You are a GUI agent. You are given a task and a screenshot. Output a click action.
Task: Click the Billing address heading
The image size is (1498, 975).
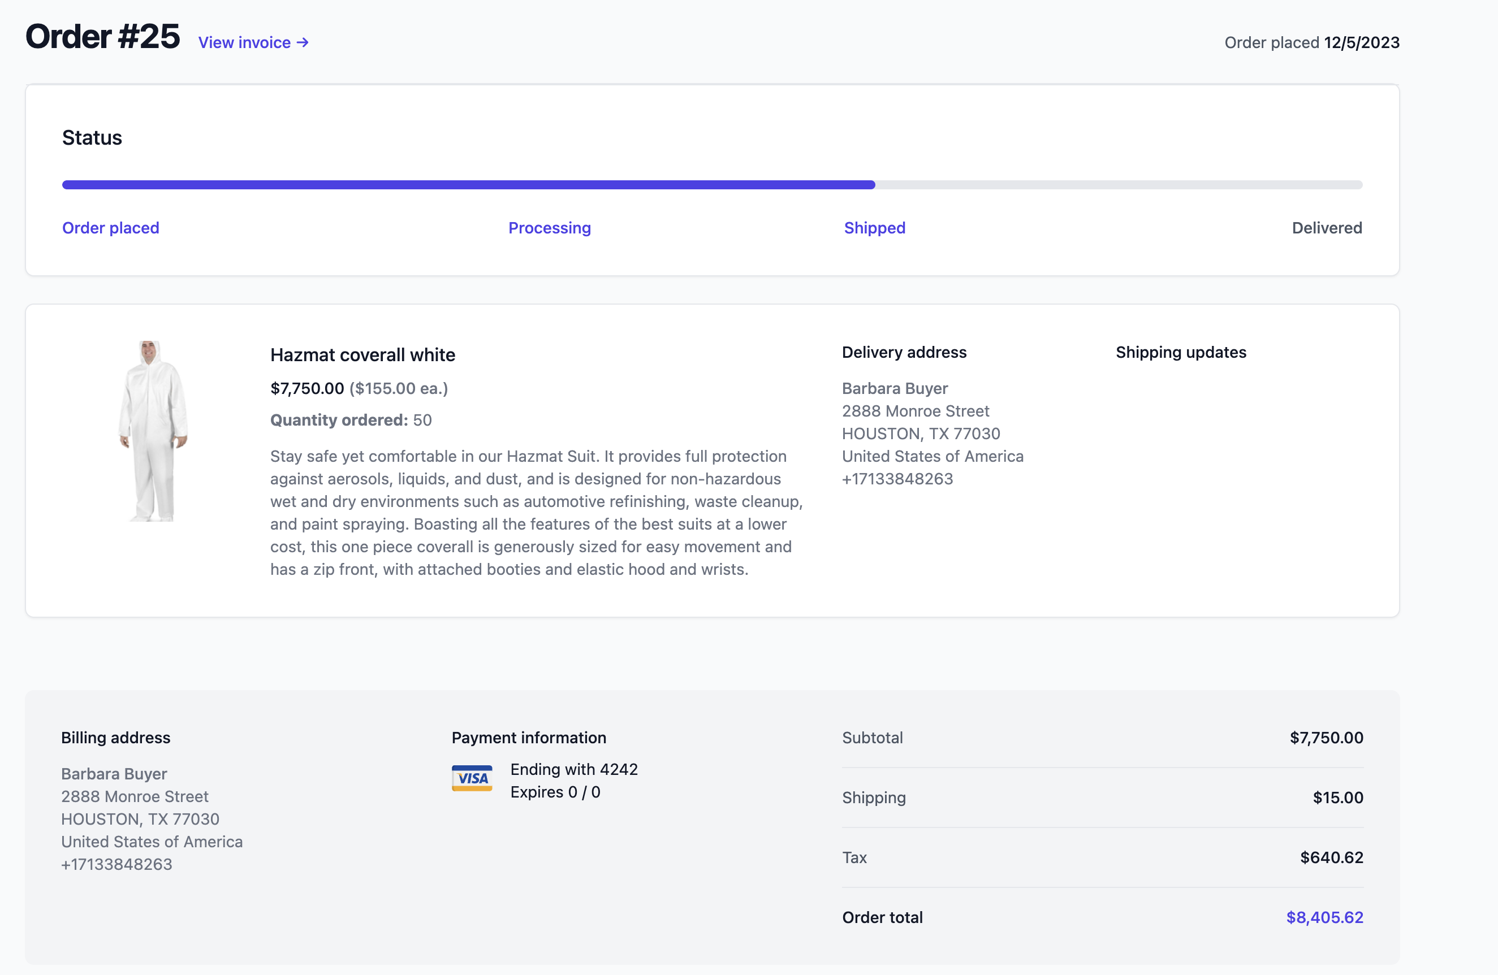pos(116,737)
